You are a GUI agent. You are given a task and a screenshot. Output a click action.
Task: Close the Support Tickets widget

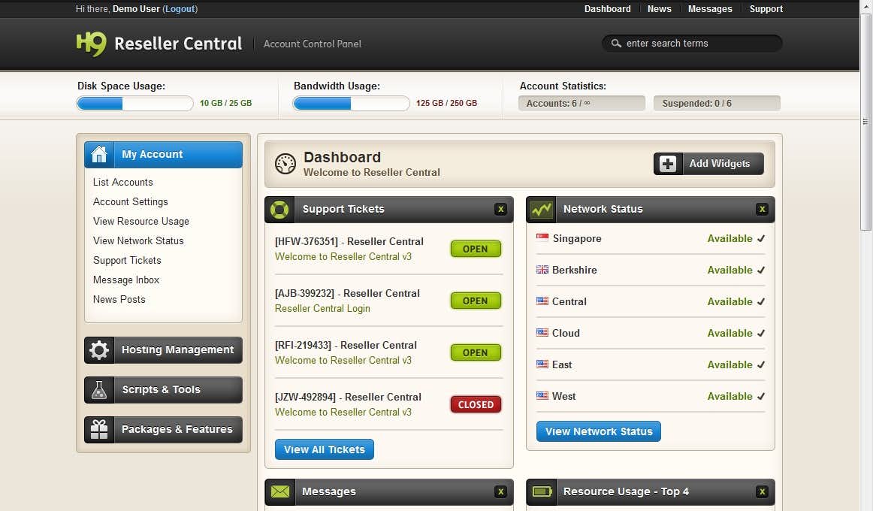[500, 210]
